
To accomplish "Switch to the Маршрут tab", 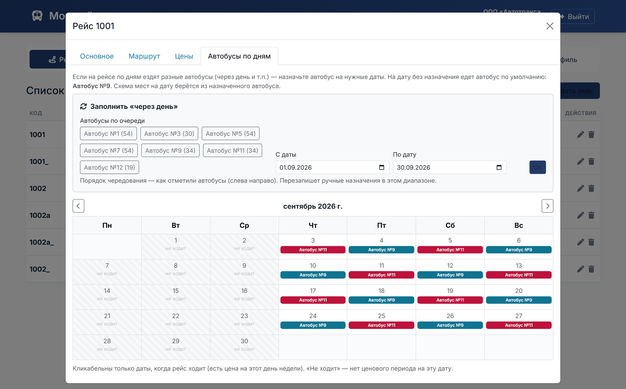I will [x=144, y=56].
